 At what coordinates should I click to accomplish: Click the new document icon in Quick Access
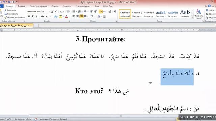coord(13,2)
